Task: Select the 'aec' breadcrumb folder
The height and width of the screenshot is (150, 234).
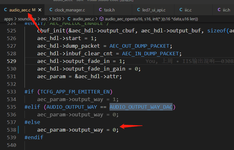Action: click(44, 19)
